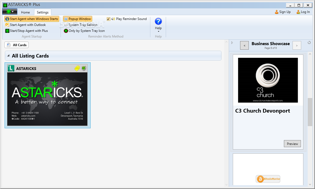Click the blue Help question mark icon

[x=158, y=21]
